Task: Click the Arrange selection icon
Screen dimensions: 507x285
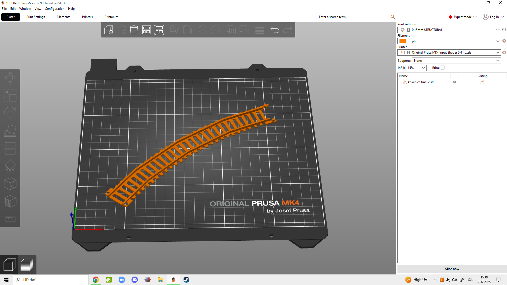Action: point(159,30)
